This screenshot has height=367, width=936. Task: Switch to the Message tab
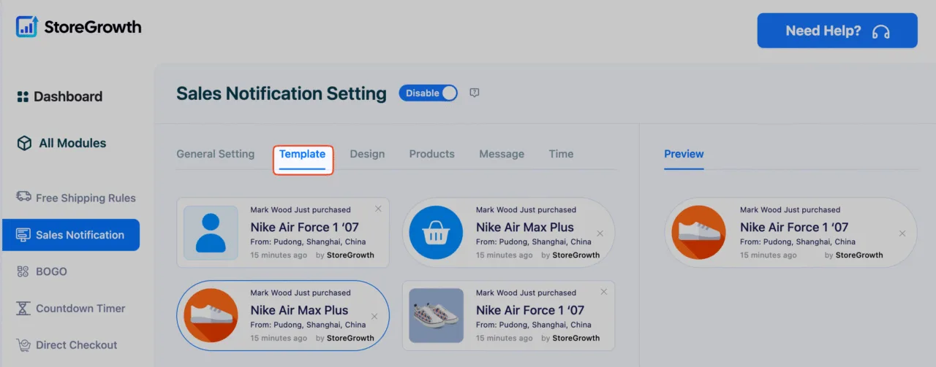502,154
